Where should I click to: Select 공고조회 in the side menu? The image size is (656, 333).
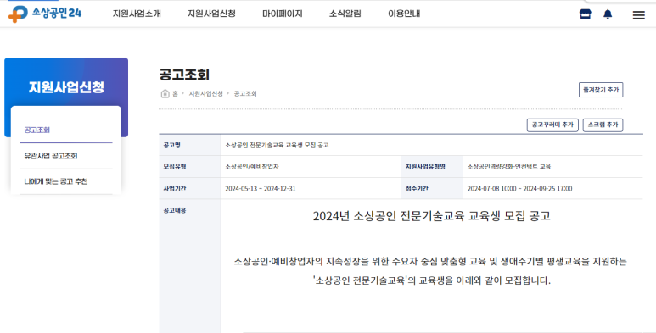[x=36, y=130]
